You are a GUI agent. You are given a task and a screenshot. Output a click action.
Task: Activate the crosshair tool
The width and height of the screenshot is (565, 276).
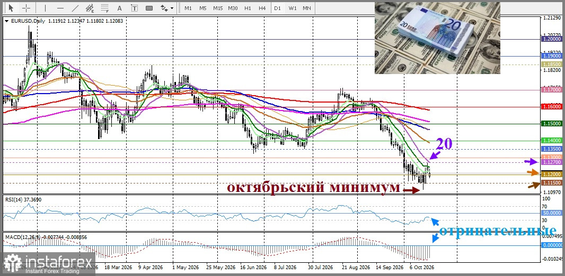pyautogui.click(x=26, y=8)
